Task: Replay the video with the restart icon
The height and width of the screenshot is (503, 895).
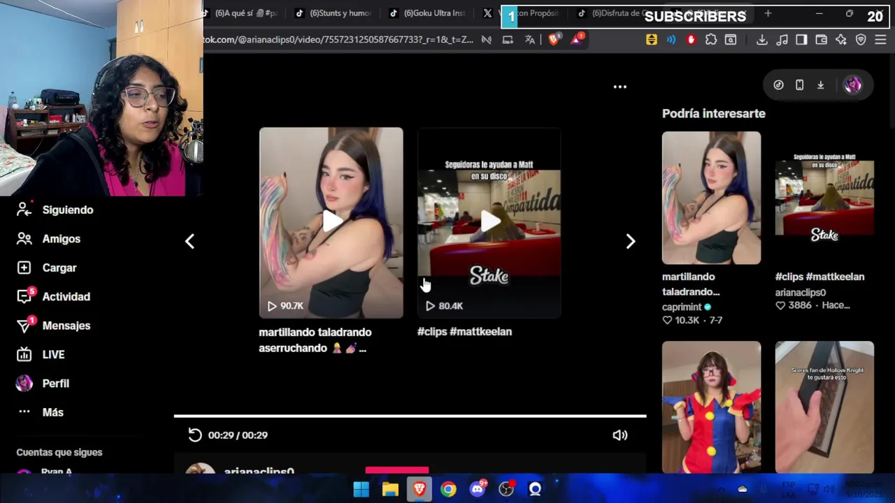Action: 194,435
